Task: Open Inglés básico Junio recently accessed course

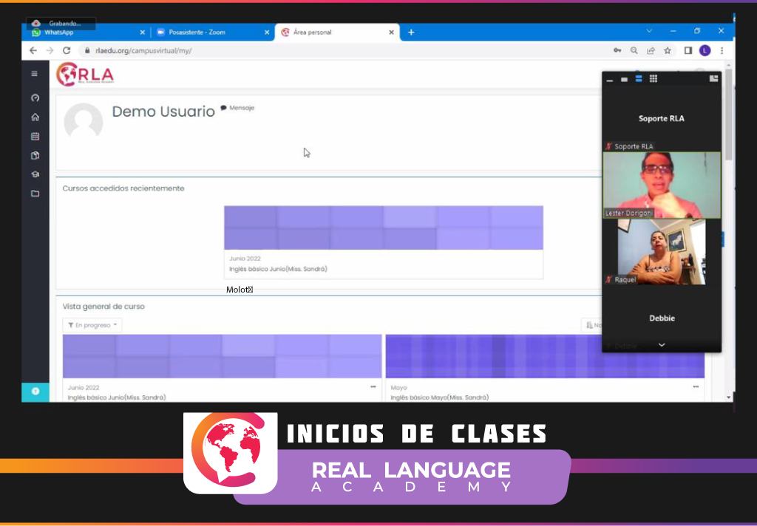Action: tap(278, 269)
